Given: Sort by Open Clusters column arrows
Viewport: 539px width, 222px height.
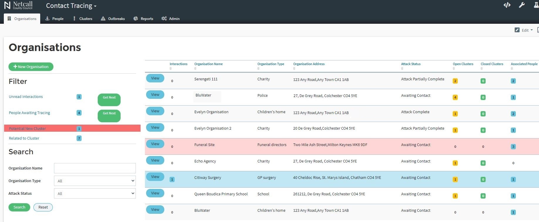Looking at the screenshot, I should 454,69.
